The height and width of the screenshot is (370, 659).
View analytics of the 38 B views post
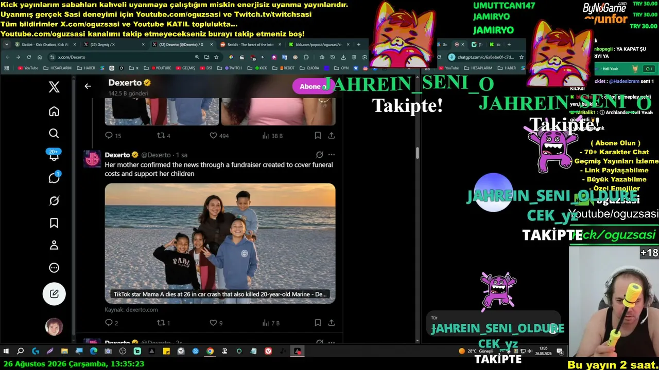point(272,136)
